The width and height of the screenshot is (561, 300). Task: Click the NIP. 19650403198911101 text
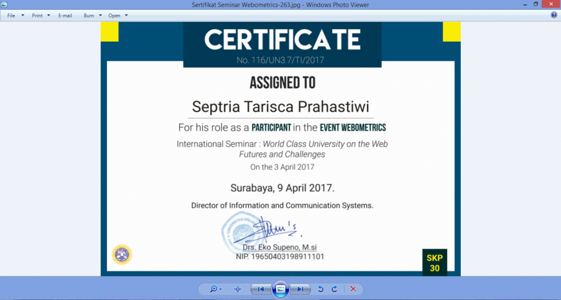(x=280, y=257)
